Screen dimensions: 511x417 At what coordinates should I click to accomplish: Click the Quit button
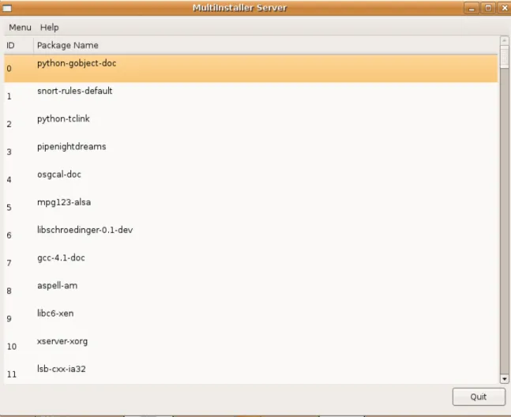point(479,396)
